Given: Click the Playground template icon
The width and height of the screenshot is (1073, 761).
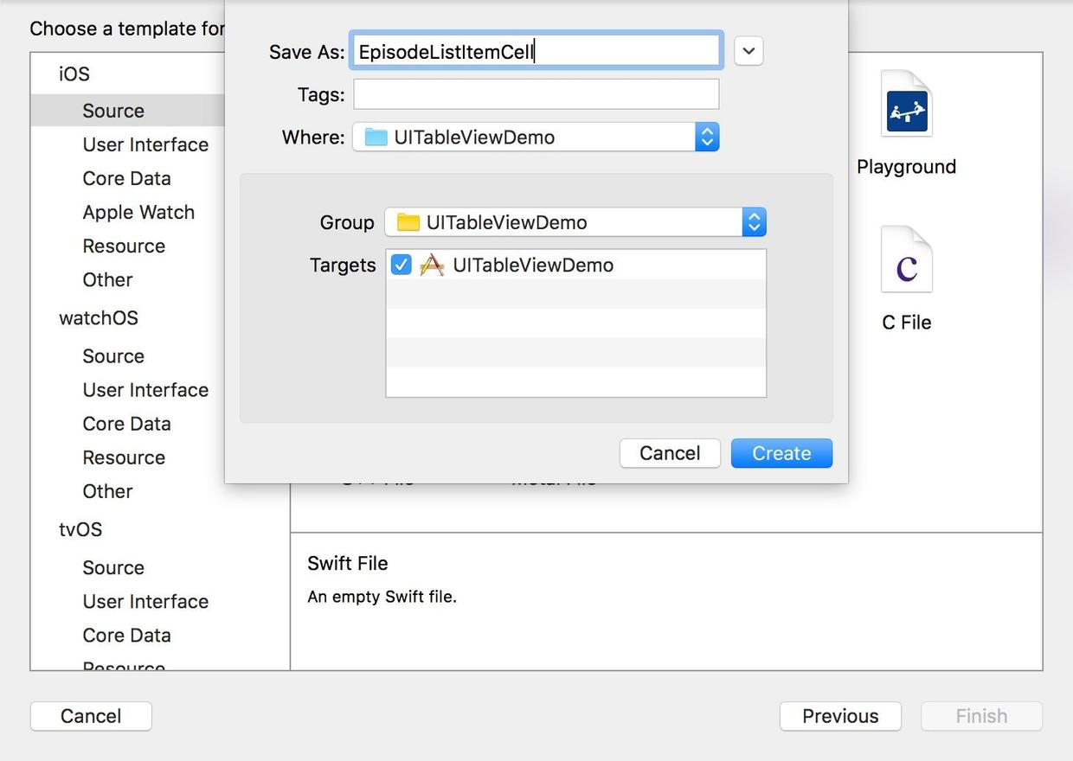Looking at the screenshot, I should pyautogui.click(x=906, y=106).
